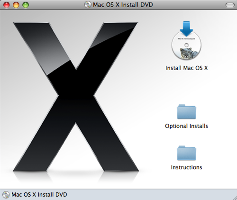This screenshot has width=237, height=200.
Task: Click the "Instructions" folder name label
Action: 186,167
